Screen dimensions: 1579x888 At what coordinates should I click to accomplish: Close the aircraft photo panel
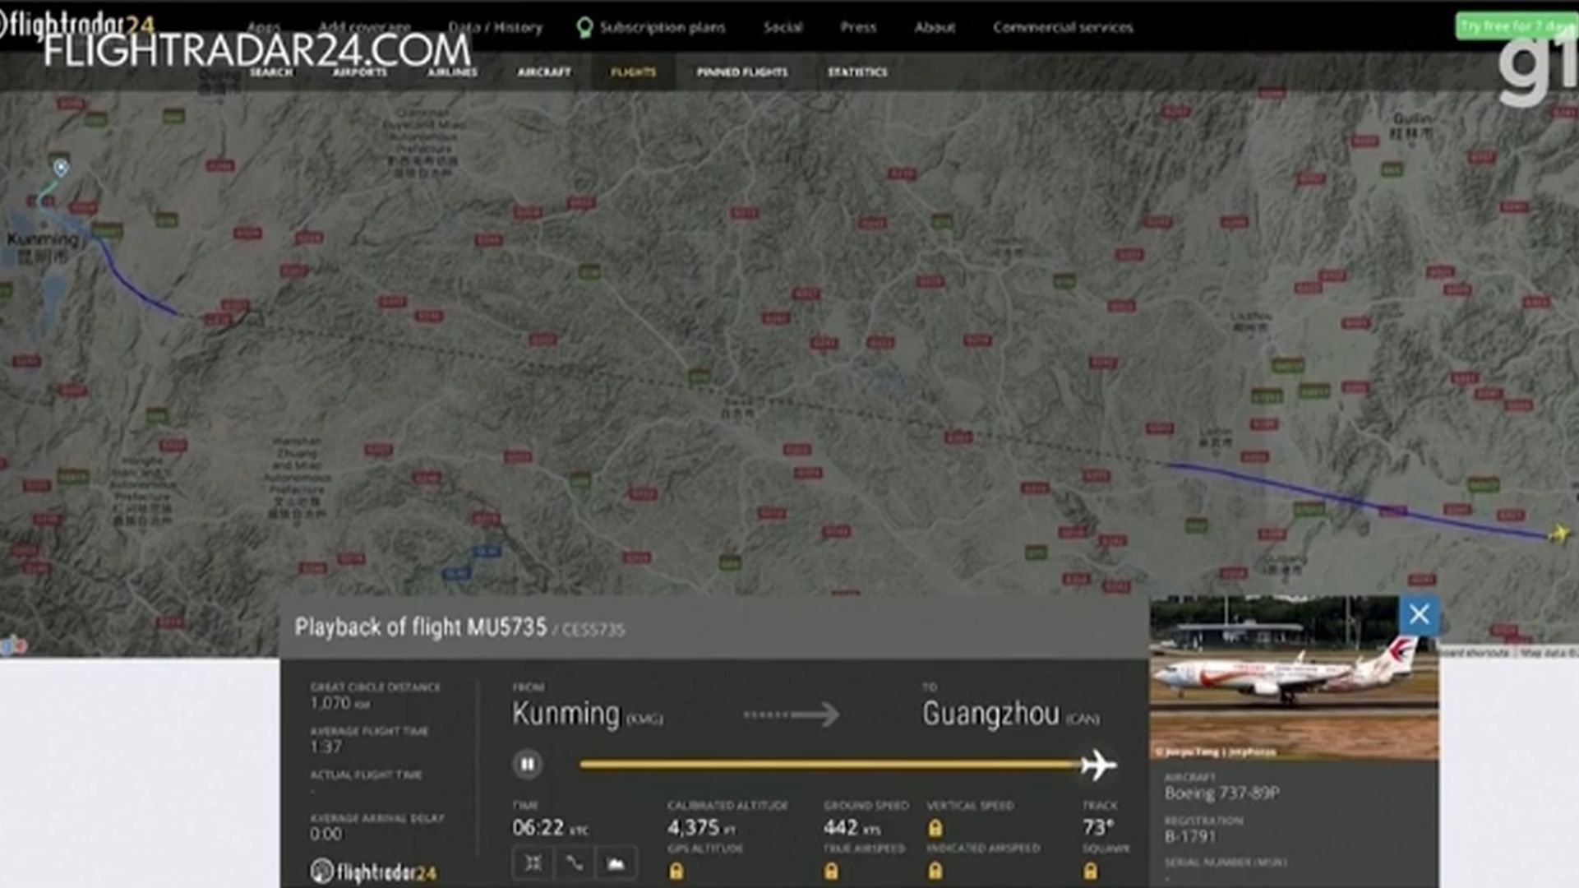click(1419, 614)
